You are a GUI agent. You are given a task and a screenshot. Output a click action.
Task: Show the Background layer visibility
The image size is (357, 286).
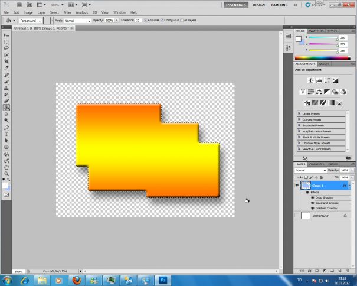click(x=297, y=215)
